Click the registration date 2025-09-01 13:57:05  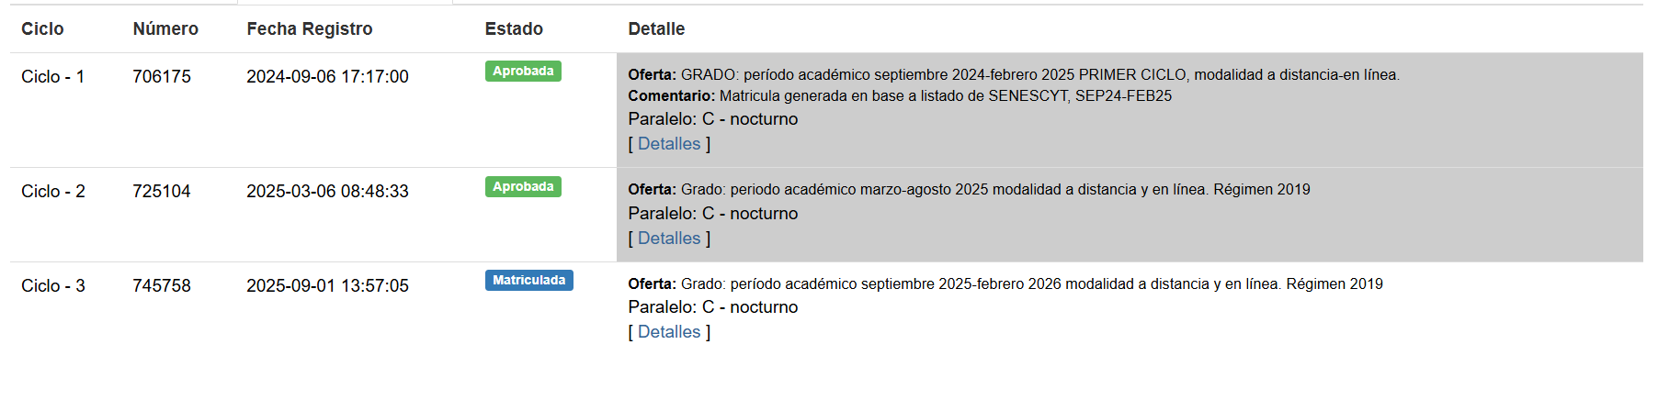[327, 286]
